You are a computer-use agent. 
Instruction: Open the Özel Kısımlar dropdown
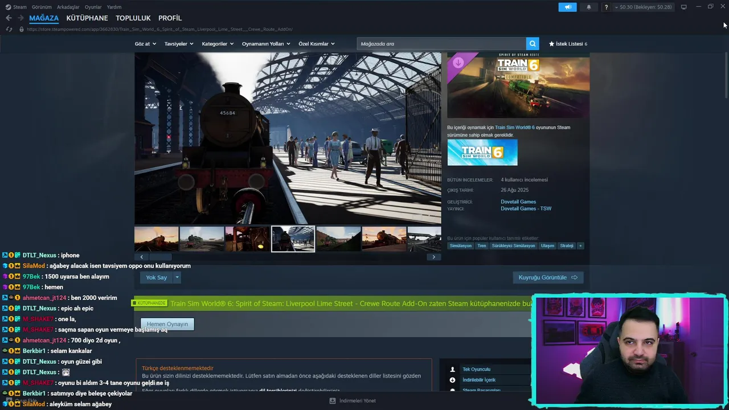317,44
